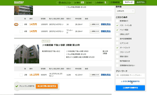Expand the header dropdown beside マイページ
Image resolution: width=157 pixels, height=95 pixels.
(116, 2)
